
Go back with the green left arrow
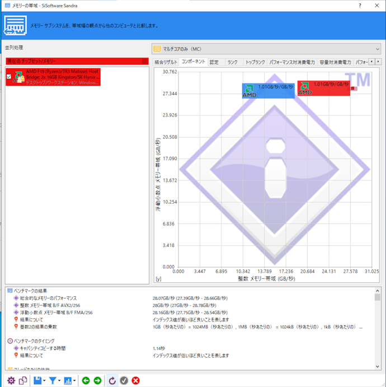(x=86, y=381)
